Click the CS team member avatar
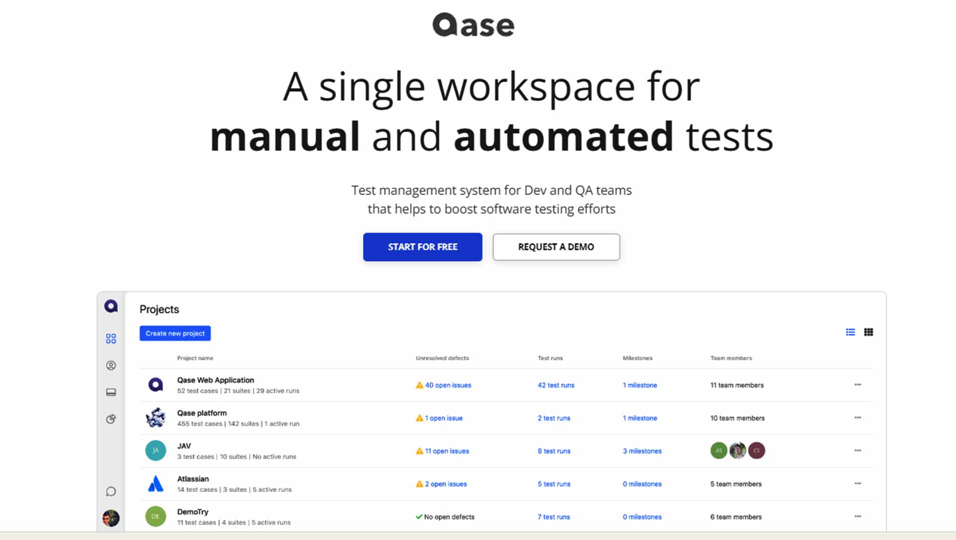This screenshot has width=956, height=540. (756, 450)
